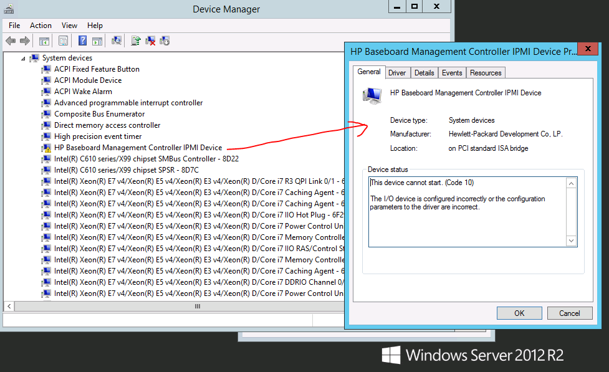Switch to the Events tab
This screenshot has height=372, width=609.
(452, 73)
